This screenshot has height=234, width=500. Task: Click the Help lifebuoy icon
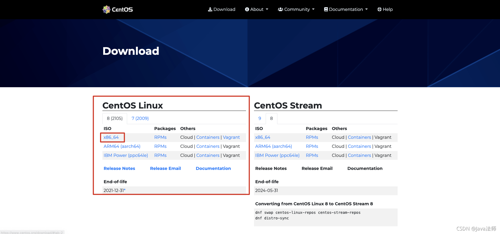coord(380,9)
